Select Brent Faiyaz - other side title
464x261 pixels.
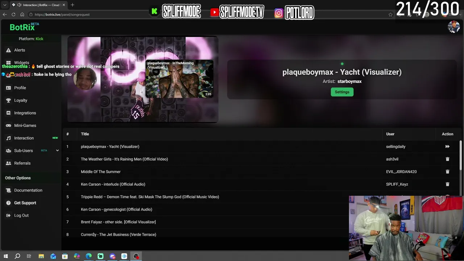tap(118, 222)
